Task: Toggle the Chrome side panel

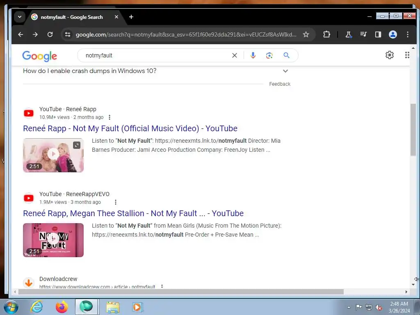Action: (378, 34)
